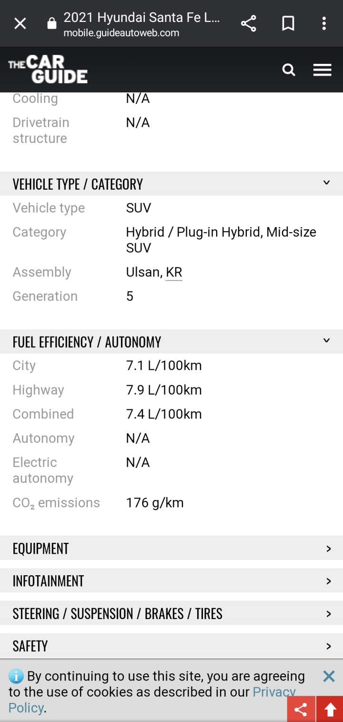Open the site search magnifier icon
343x722 pixels.
(289, 70)
